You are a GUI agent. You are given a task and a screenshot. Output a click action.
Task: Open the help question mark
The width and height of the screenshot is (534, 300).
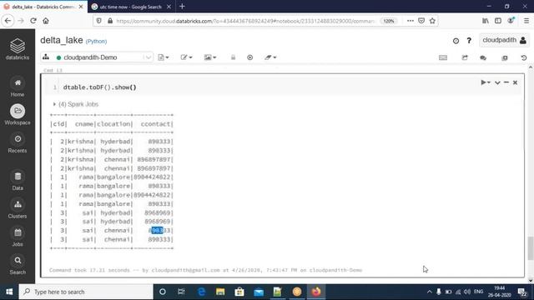click(x=469, y=41)
